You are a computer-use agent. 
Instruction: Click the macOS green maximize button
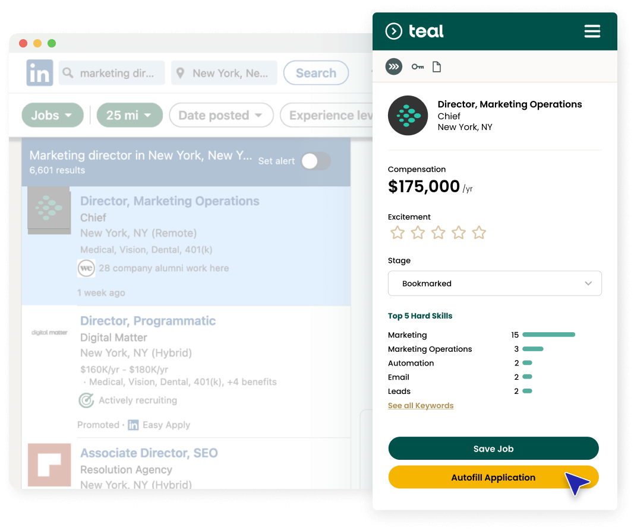tap(52, 43)
